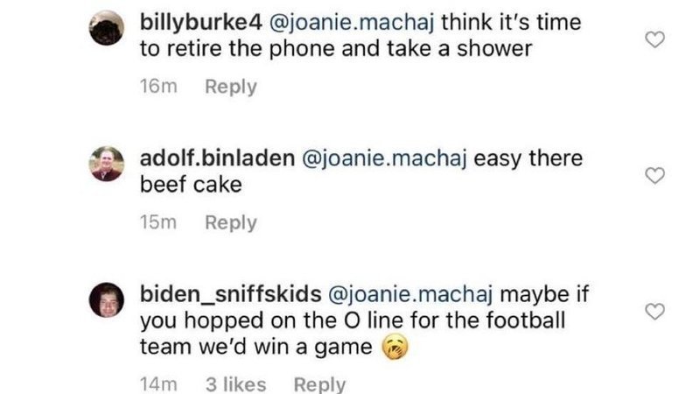Open adolf.binladen's profile avatar
Image resolution: width=700 pixels, height=394 pixels.
point(107,163)
